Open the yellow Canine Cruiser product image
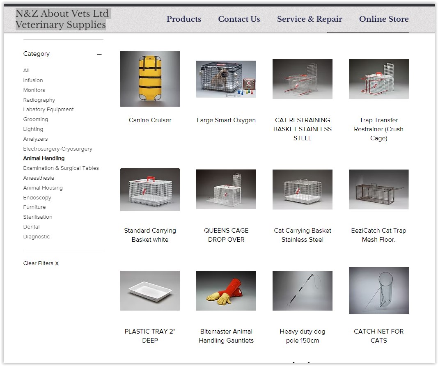Screen dimensions: 438x366 click(x=150, y=79)
